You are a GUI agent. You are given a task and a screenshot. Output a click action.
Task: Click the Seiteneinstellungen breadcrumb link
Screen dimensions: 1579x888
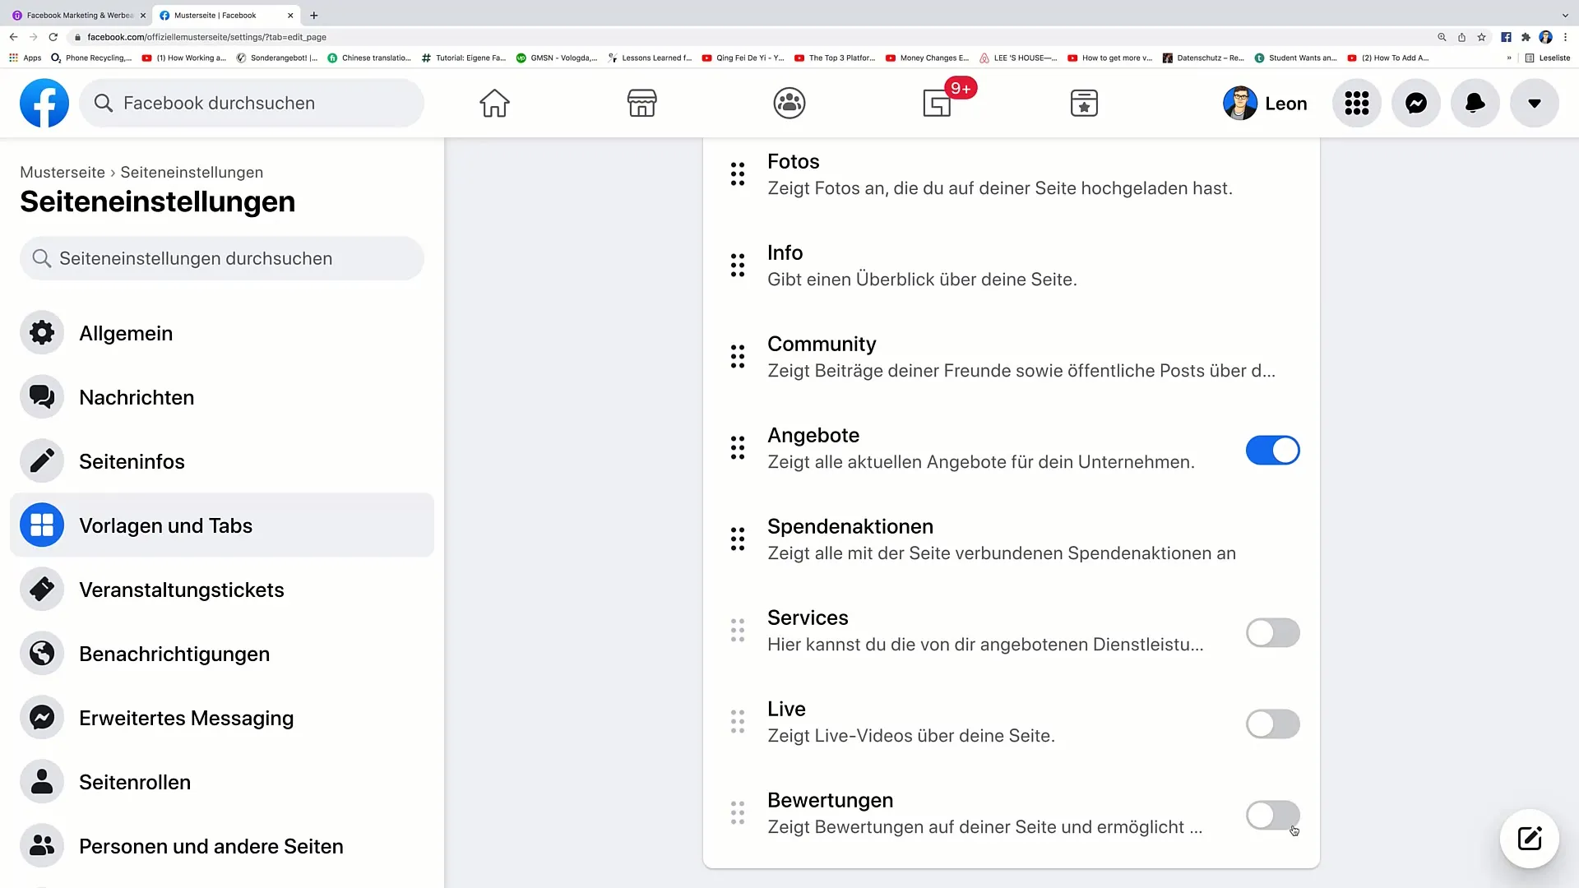(192, 172)
